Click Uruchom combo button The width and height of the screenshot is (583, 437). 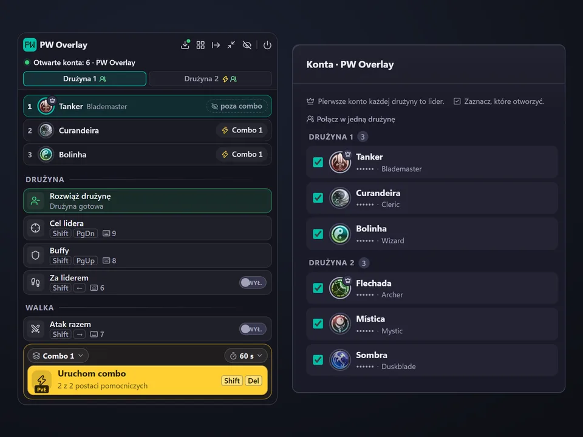pos(147,380)
